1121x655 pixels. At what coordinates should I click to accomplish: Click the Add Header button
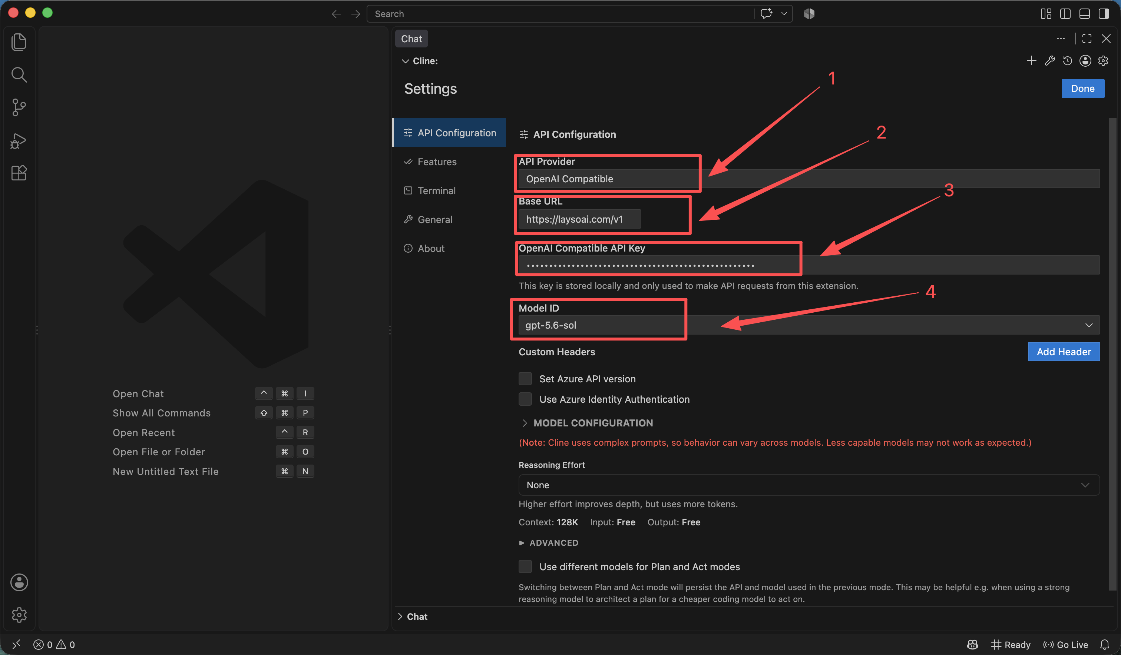1064,351
